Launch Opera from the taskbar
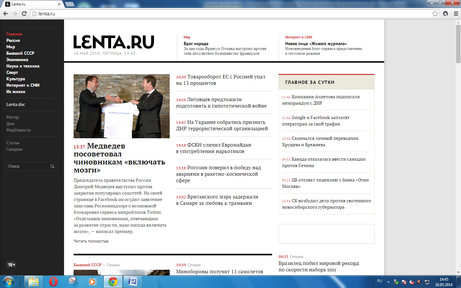This screenshot has width=461, height=288. pos(53,282)
